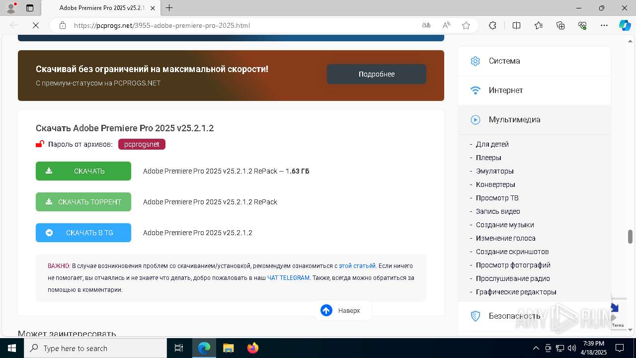The height and width of the screenshot is (358, 636).
Task: Open Windows Start menu
Action: coord(12,348)
